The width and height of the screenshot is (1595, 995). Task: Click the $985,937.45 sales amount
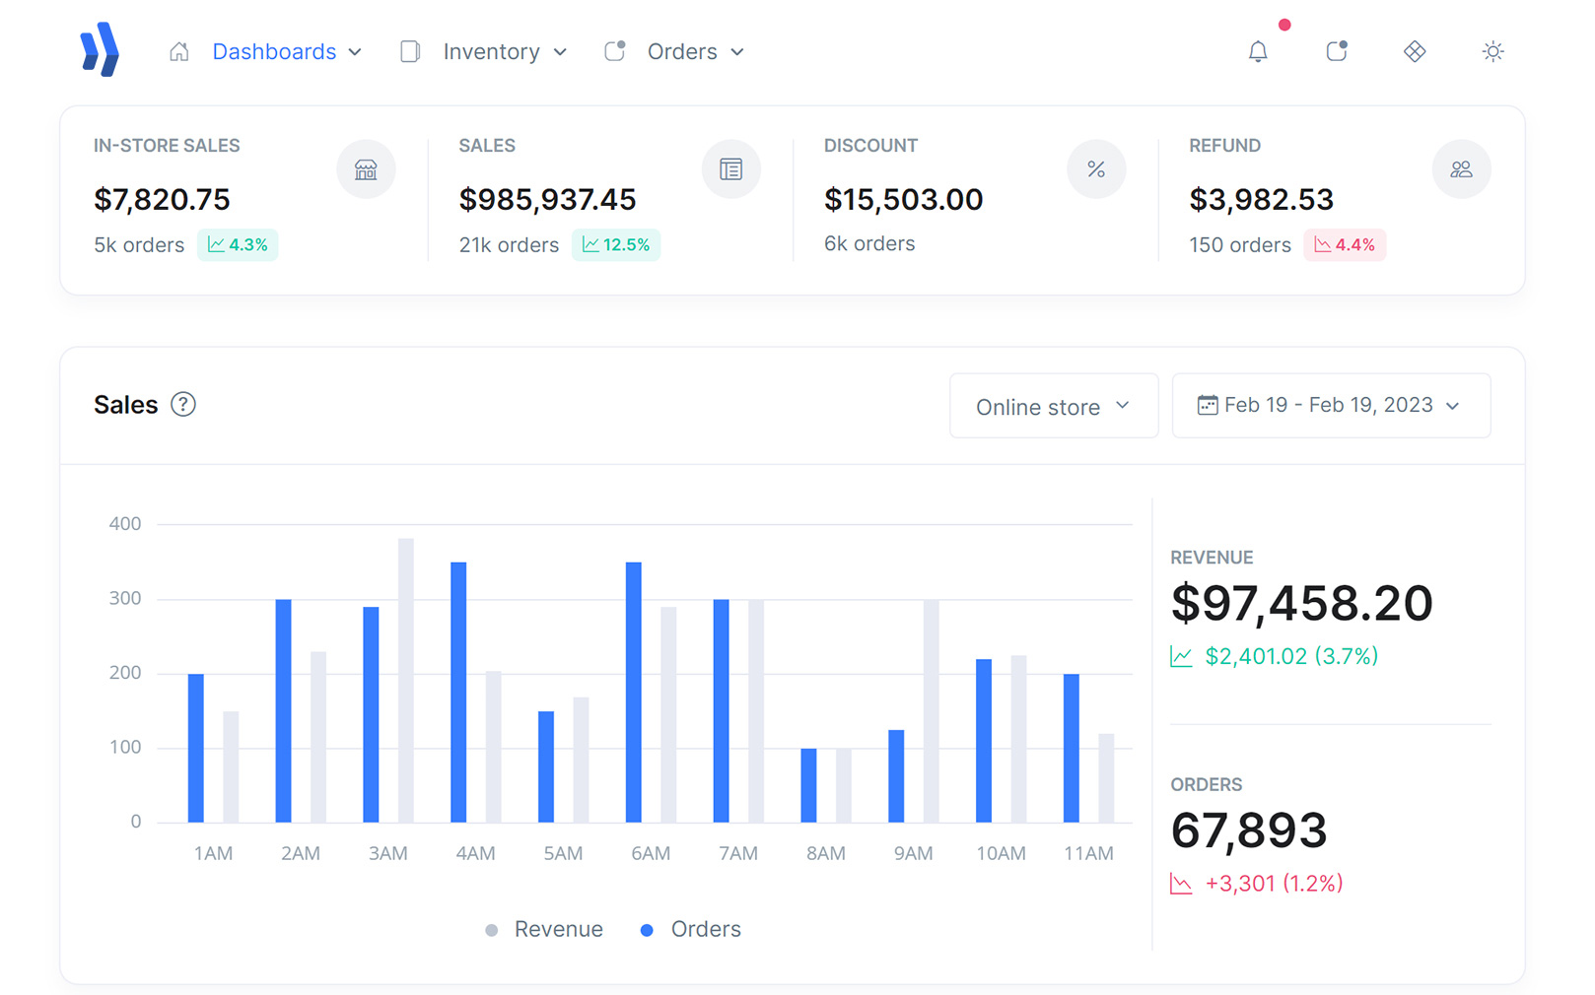click(547, 200)
